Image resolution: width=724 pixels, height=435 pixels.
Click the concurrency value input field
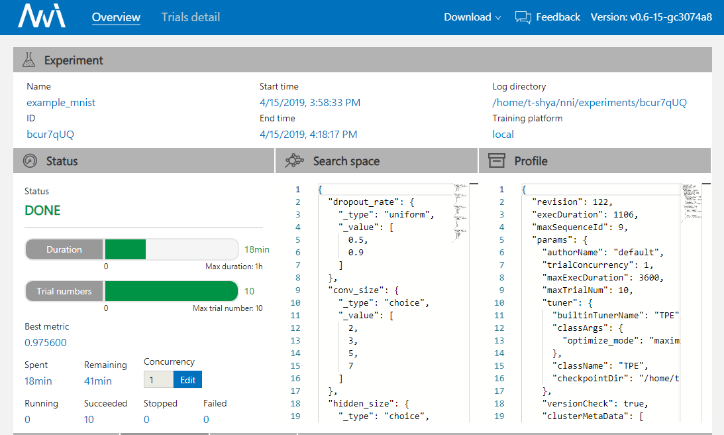[x=158, y=379]
